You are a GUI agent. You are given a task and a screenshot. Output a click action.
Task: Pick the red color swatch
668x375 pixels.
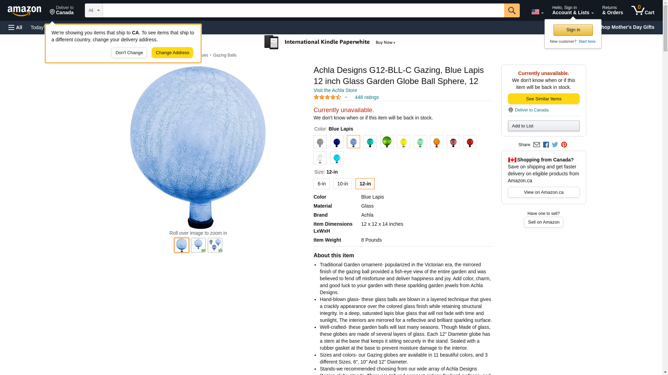(470, 142)
